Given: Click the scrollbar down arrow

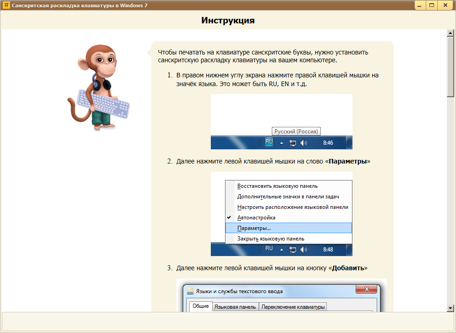Looking at the screenshot, I should coord(451,308).
